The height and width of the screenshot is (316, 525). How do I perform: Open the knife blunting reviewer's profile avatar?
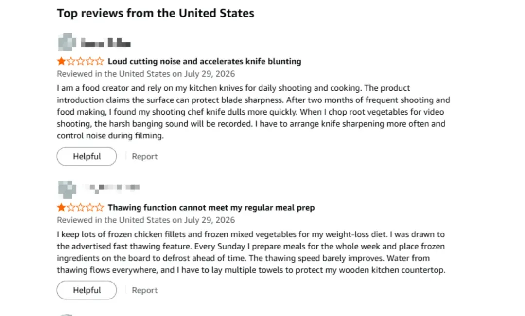pyautogui.click(x=67, y=42)
